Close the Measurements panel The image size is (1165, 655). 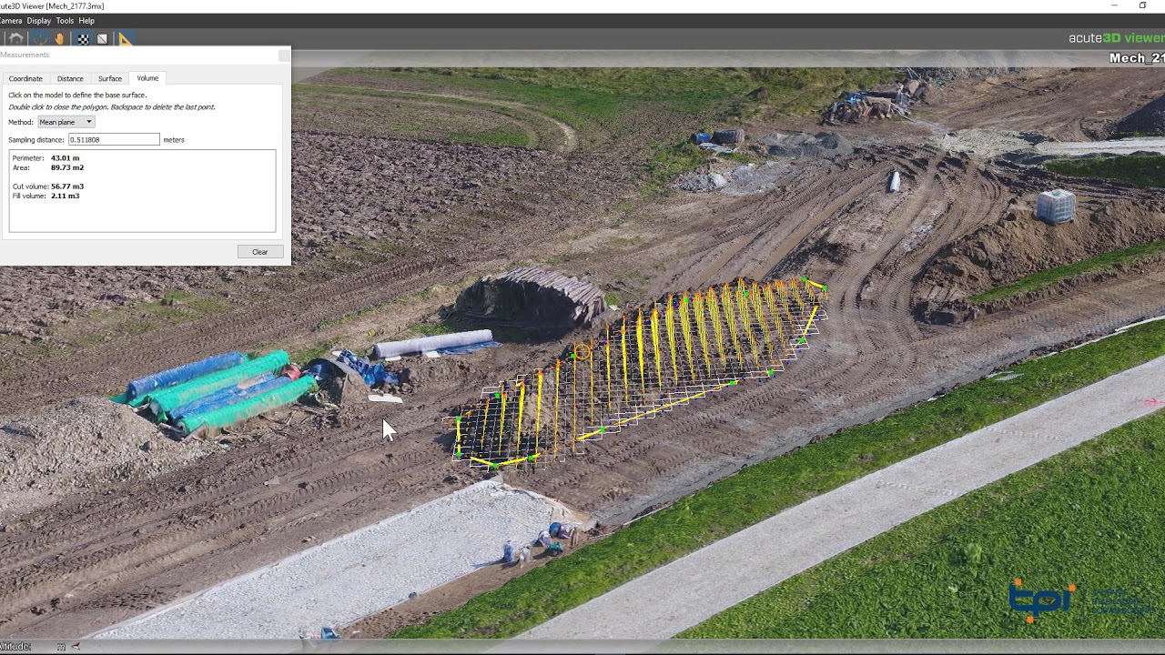(283, 55)
